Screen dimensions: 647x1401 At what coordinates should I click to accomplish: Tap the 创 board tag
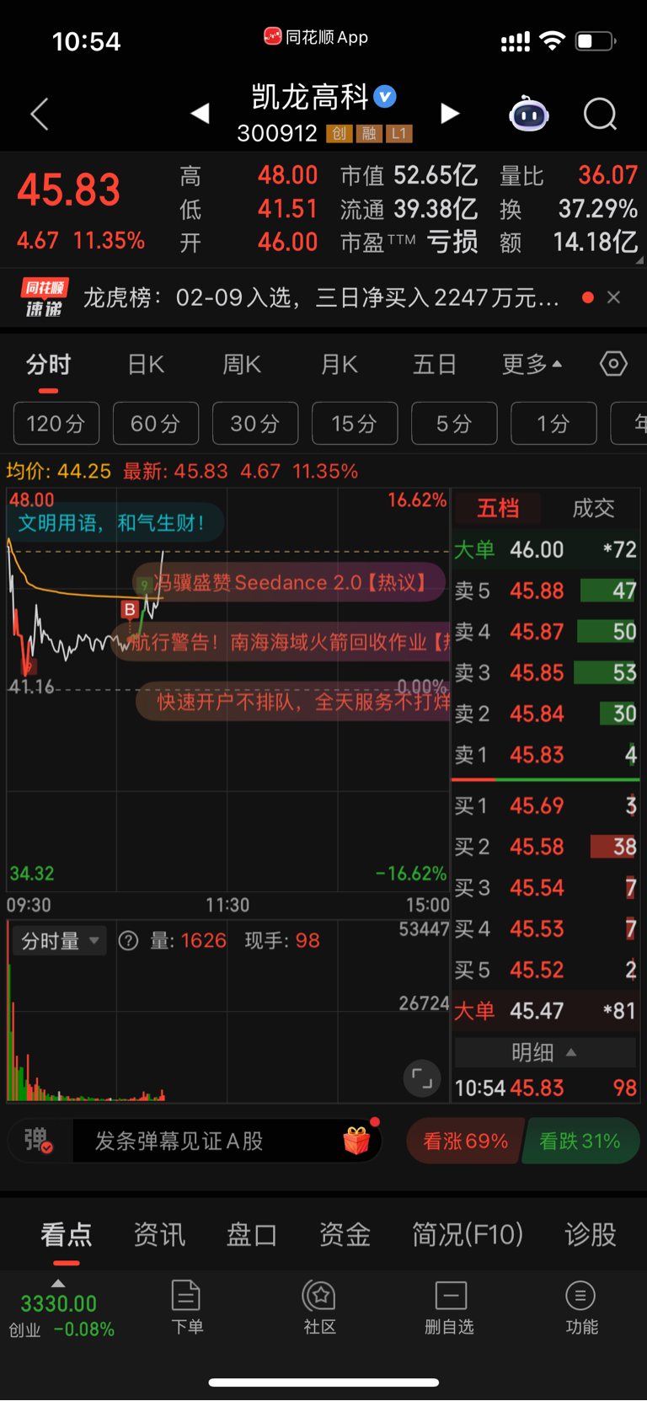point(340,133)
